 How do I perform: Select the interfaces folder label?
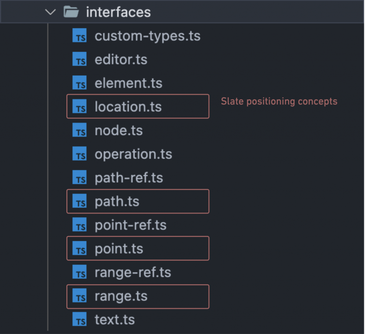pyautogui.click(x=118, y=12)
